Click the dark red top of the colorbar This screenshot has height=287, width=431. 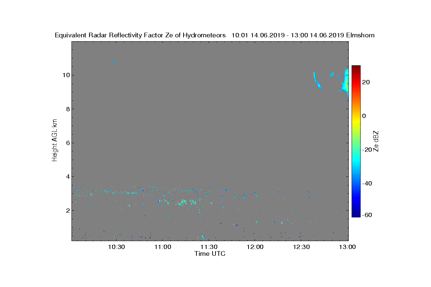coord(356,68)
